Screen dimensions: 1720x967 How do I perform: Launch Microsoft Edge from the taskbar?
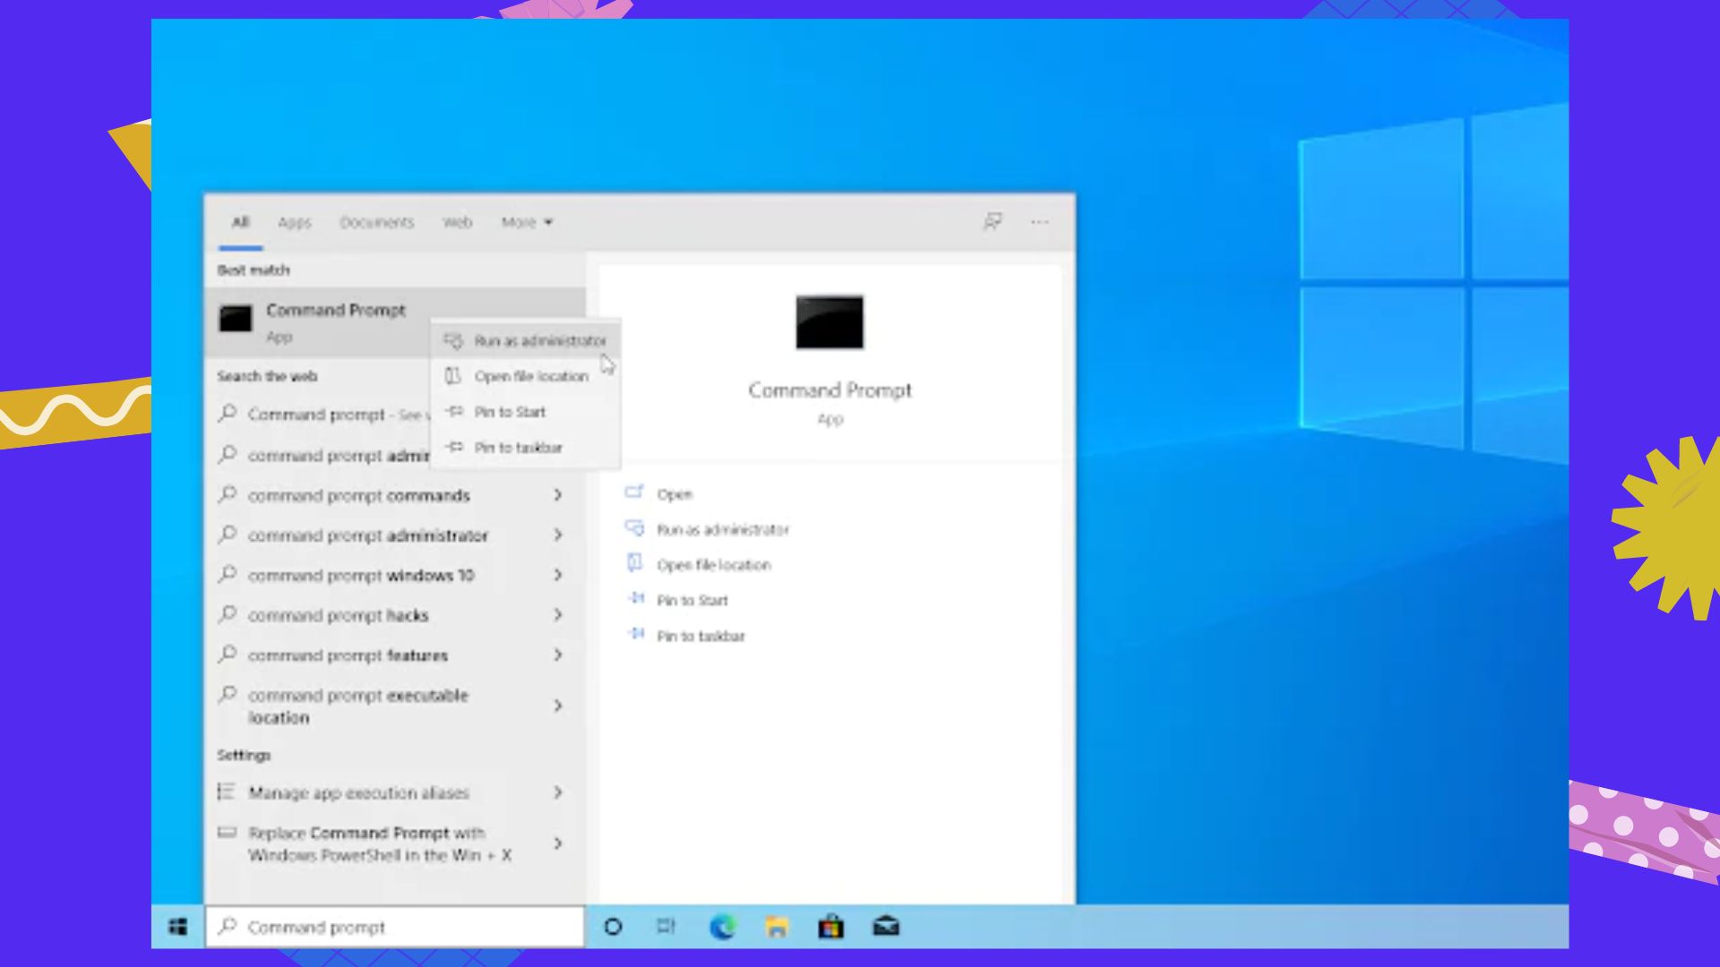722,927
